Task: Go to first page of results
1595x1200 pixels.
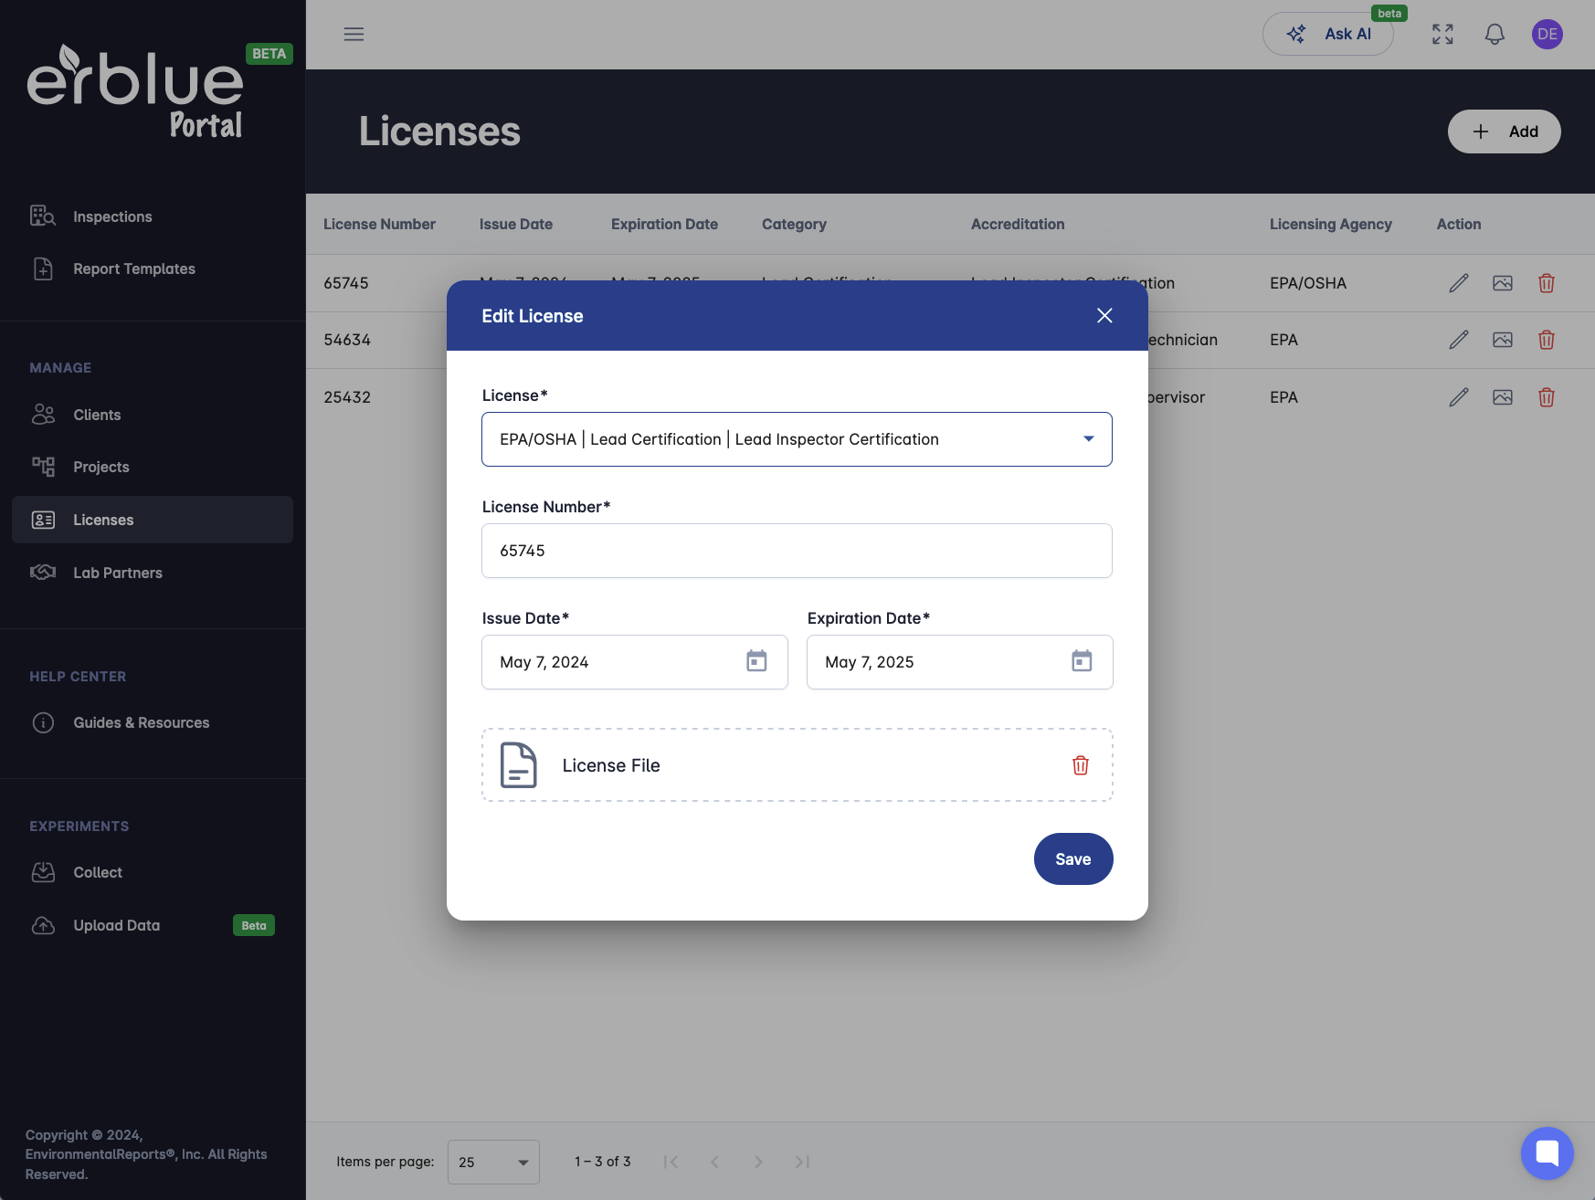Action: pyautogui.click(x=671, y=1162)
